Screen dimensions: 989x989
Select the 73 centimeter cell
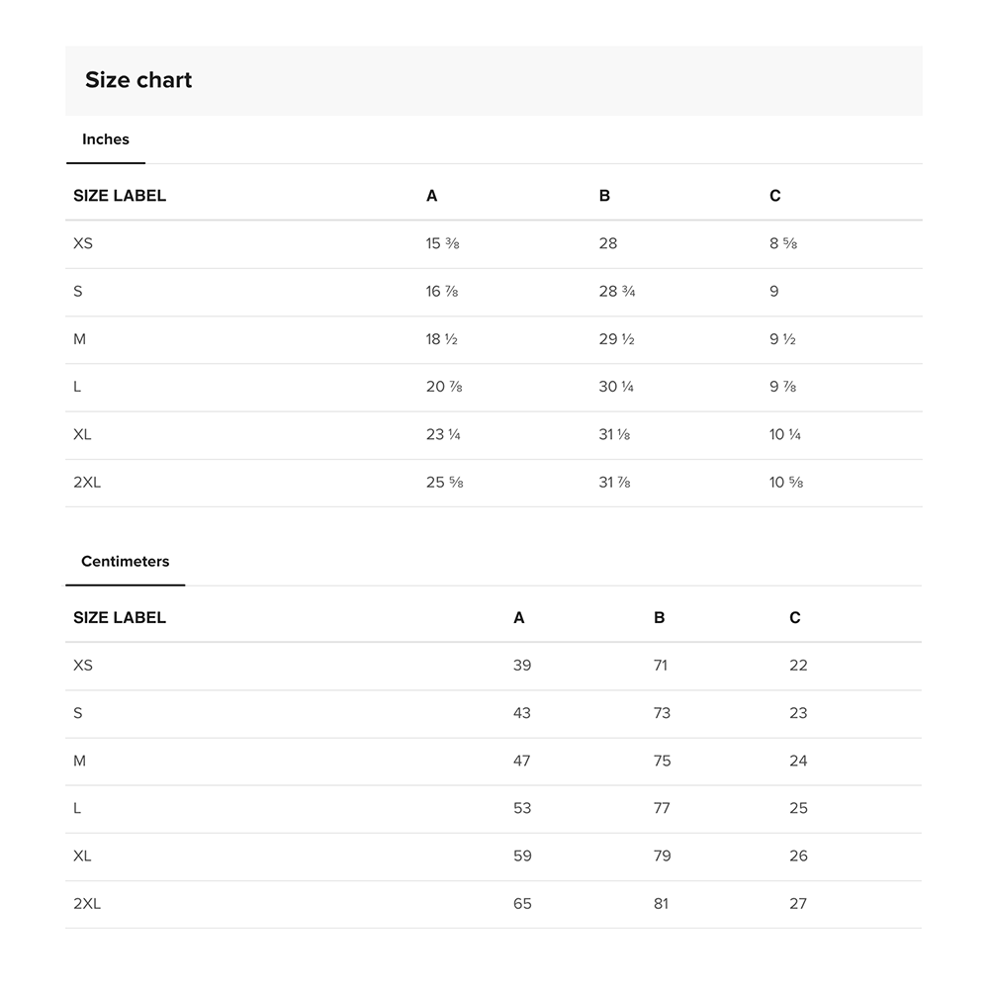click(662, 713)
